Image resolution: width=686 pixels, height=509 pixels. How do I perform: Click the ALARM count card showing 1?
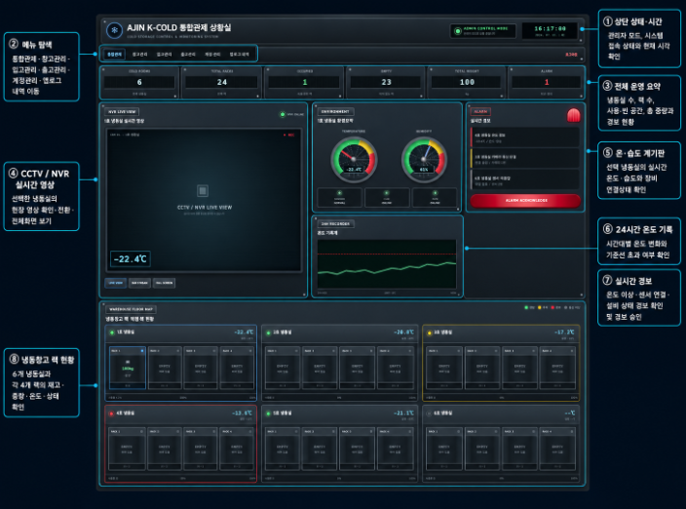(547, 82)
